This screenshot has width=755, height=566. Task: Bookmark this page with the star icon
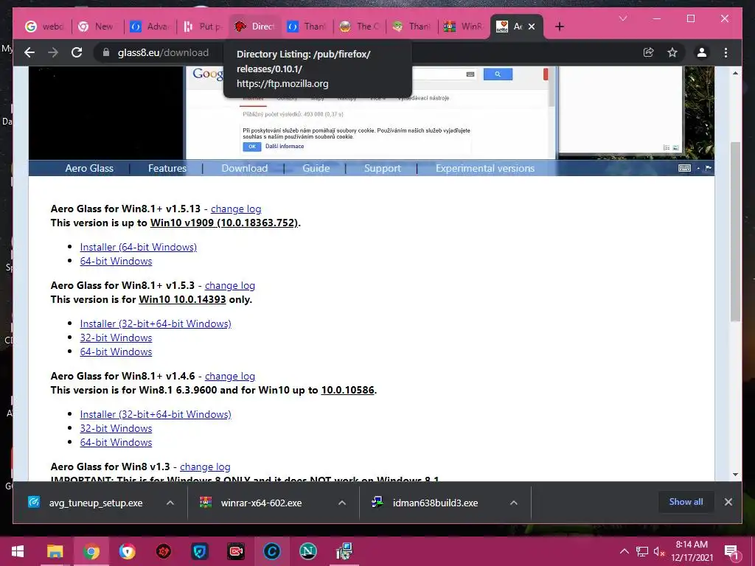coord(672,52)
